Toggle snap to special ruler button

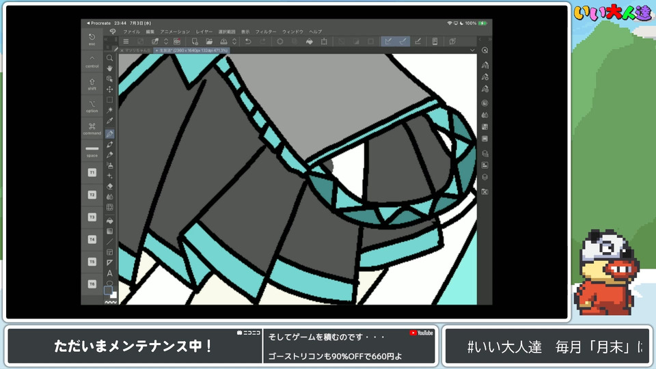pos(403,41)
